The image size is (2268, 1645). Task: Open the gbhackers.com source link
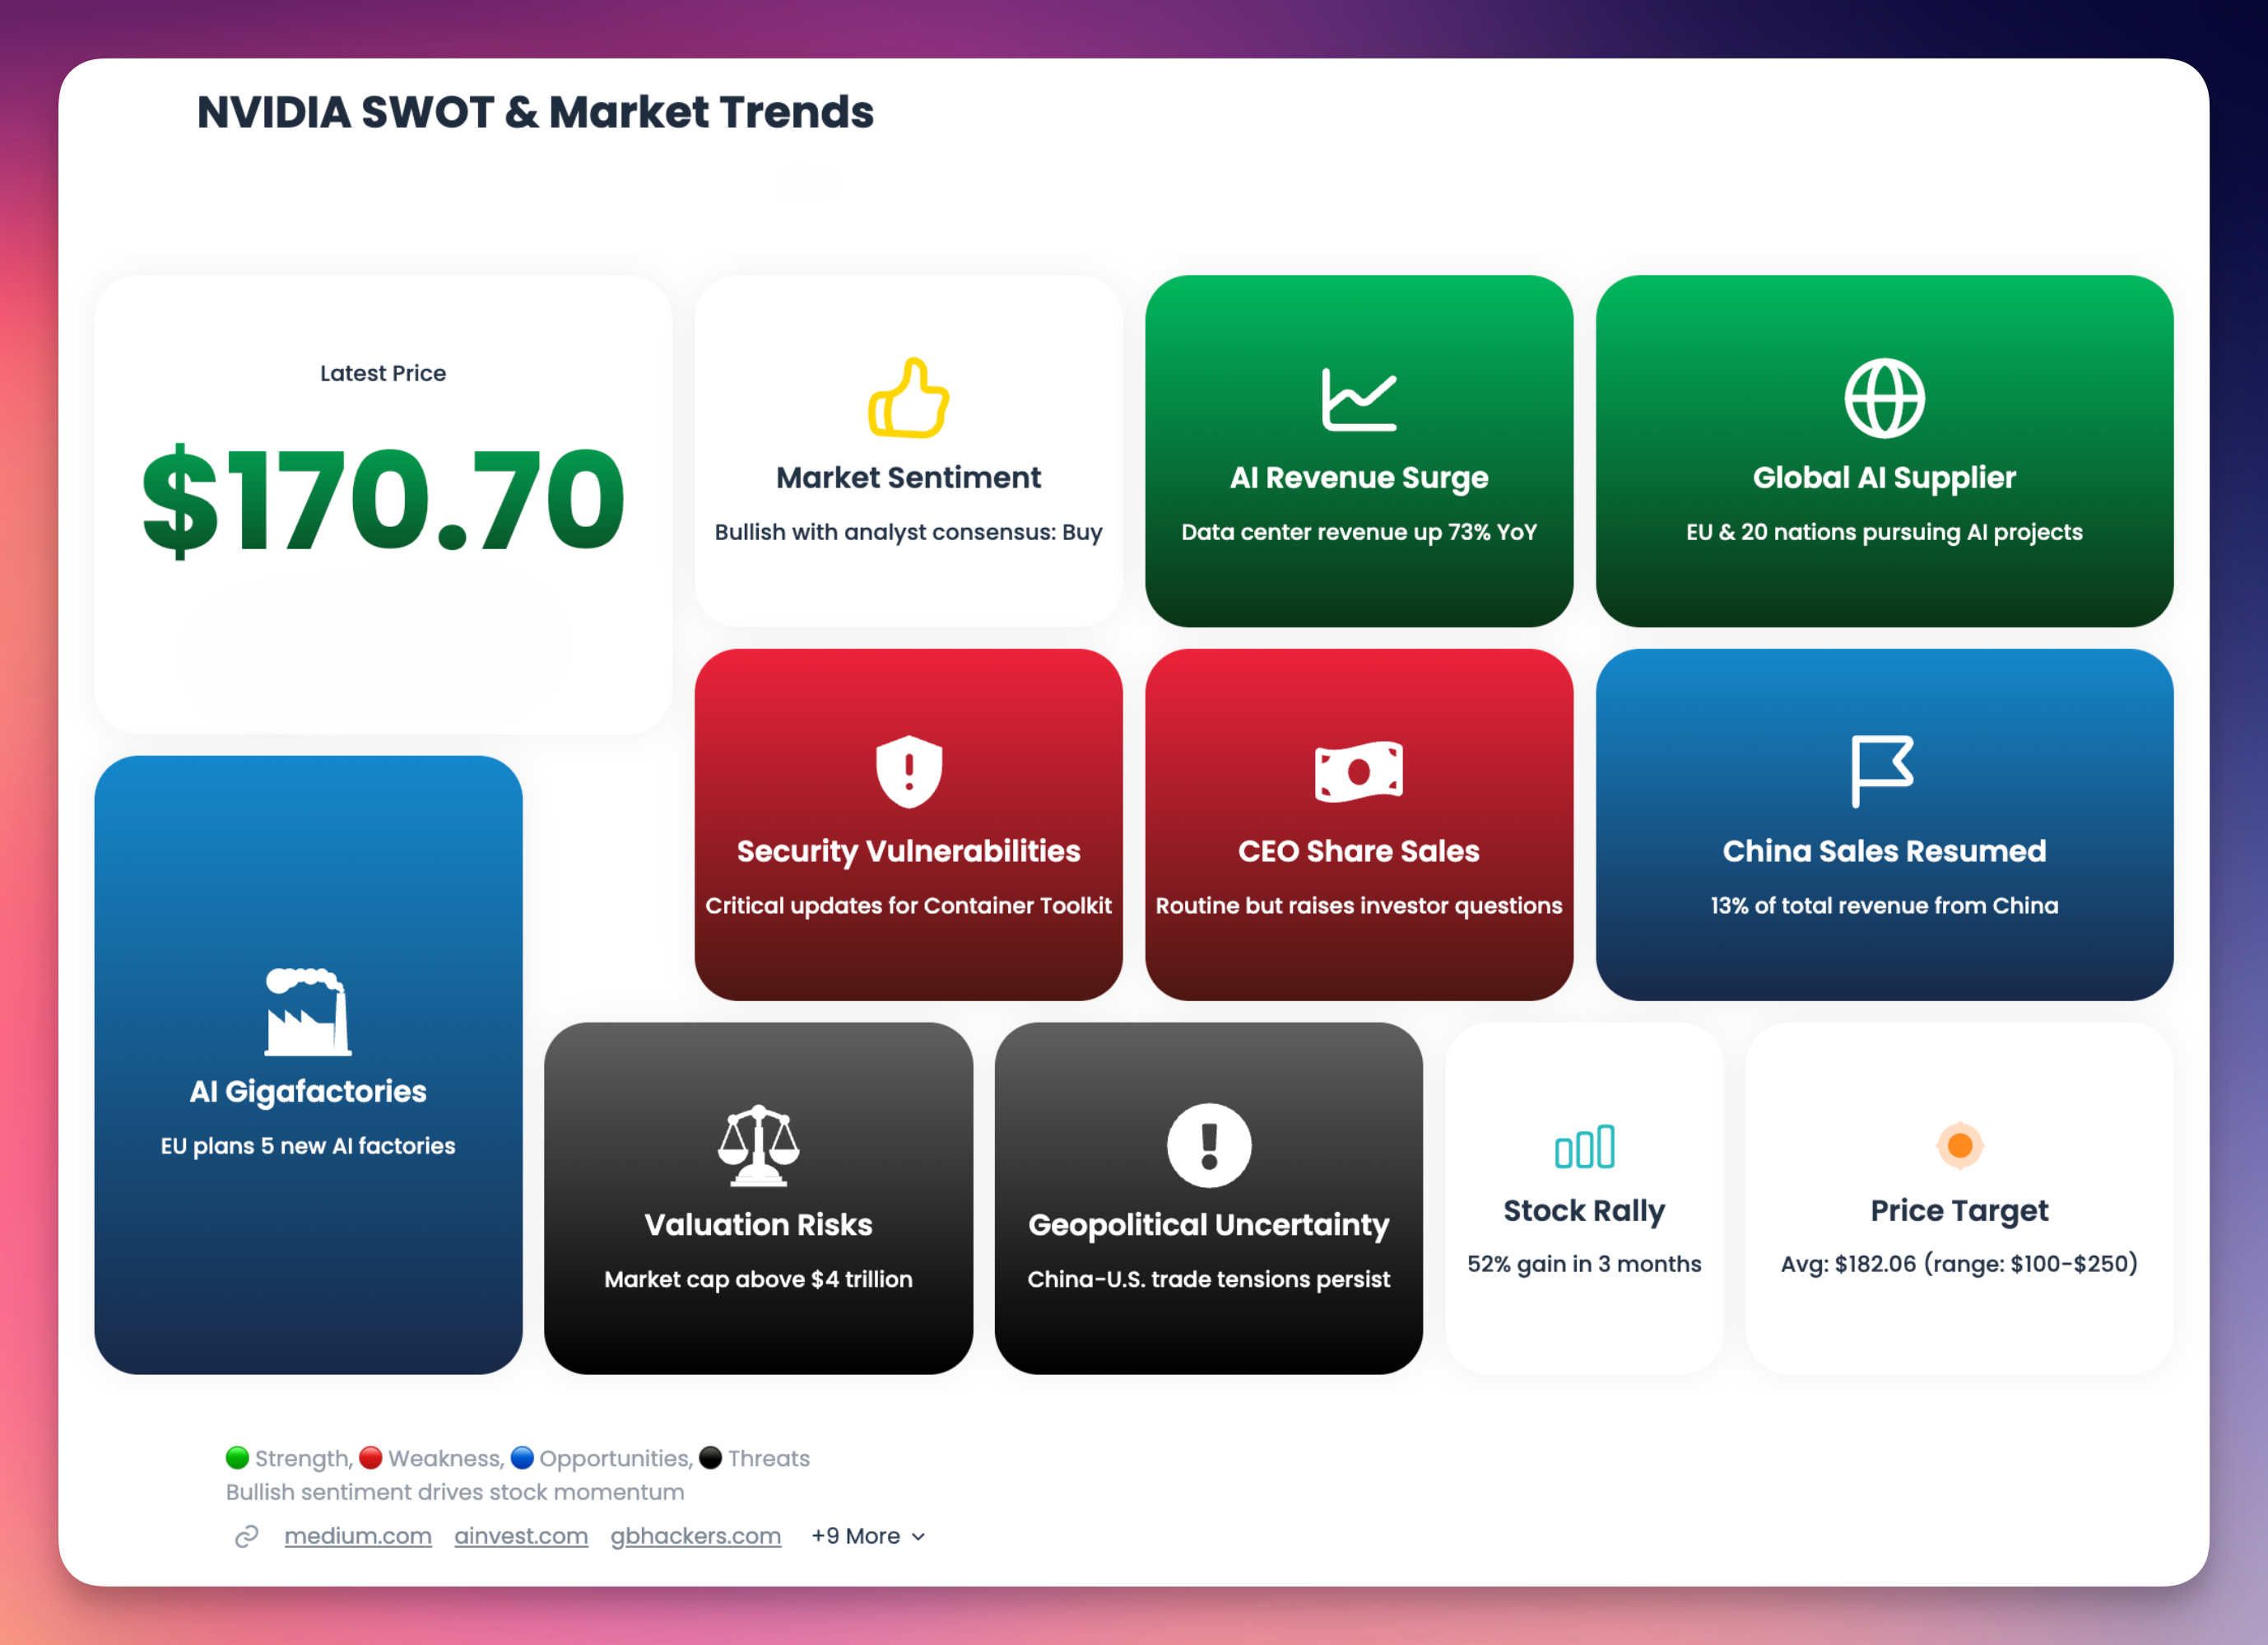point(695,1536)
